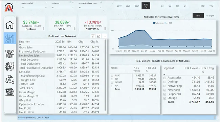Screen dimensions: 220x122
Task: Select fiscal year 2019
Action: (119, 6)
